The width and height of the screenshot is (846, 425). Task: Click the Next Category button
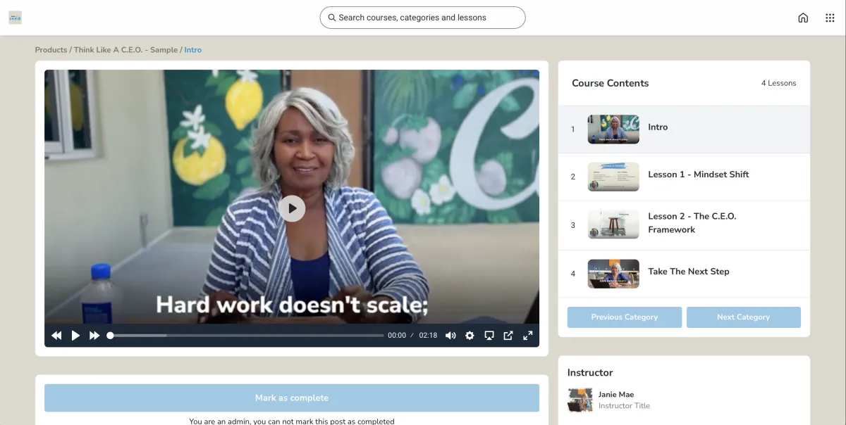743,317
